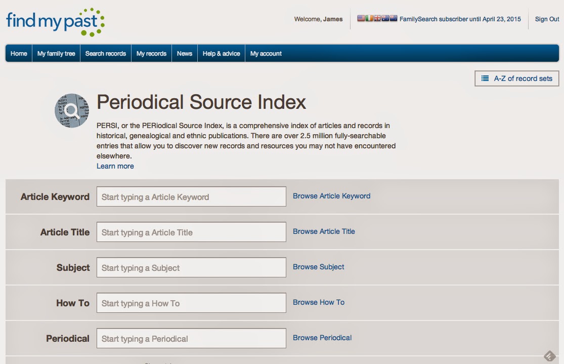Click the Irish flag icon
The height and width of the screenshot is (364, 564).
point(369,18)
